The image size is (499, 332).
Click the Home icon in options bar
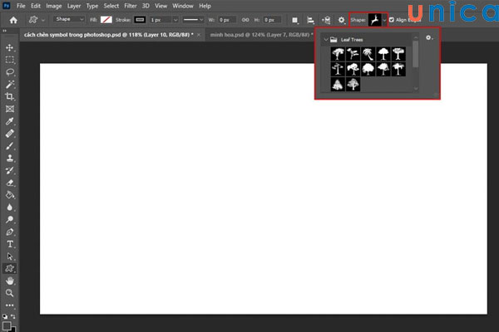(x=14, y=18)
